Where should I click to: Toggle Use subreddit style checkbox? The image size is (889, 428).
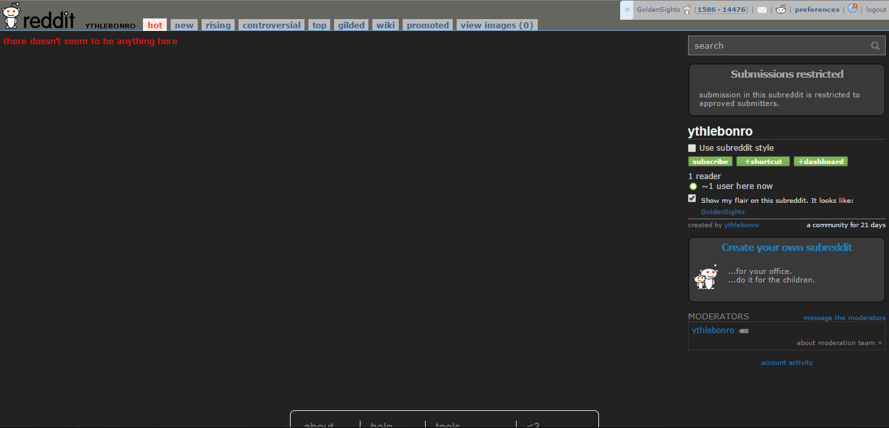(x=692, y=148)
